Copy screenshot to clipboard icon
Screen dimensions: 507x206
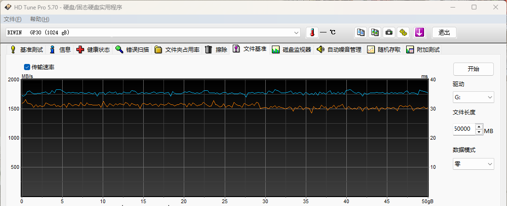pyautogui.click(x=375, y=32)
